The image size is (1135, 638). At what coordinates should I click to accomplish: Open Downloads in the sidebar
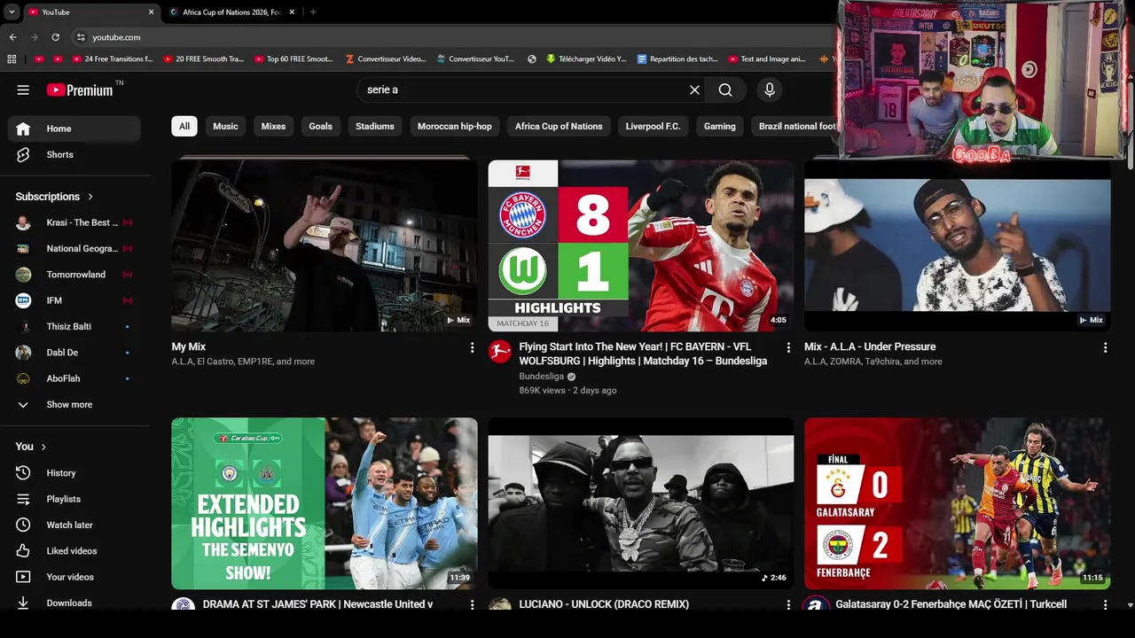(74, 603)
